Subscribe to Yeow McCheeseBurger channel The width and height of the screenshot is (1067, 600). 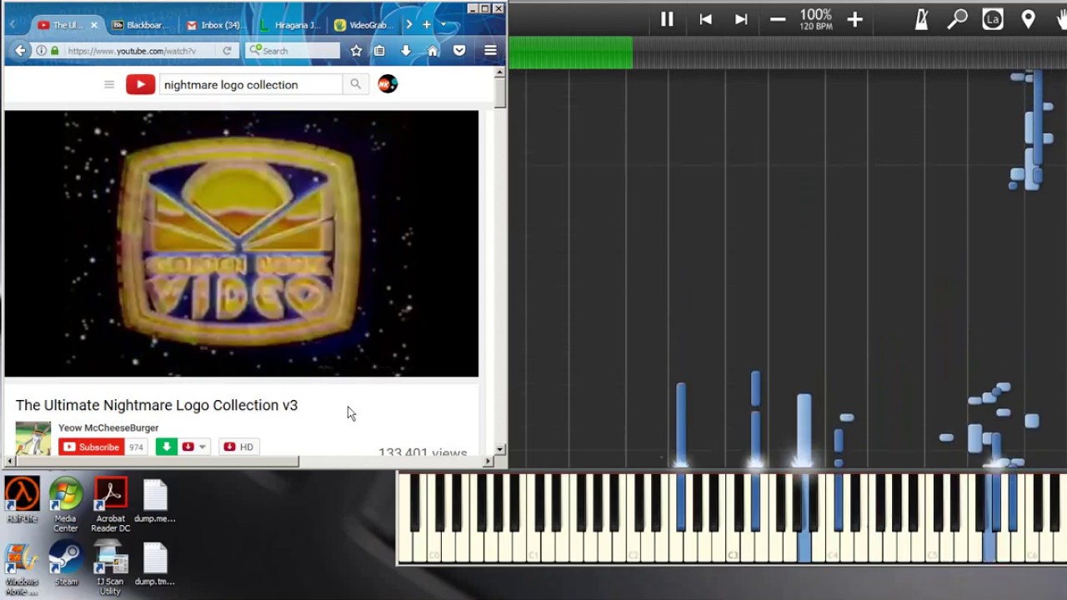click(92, 447)
